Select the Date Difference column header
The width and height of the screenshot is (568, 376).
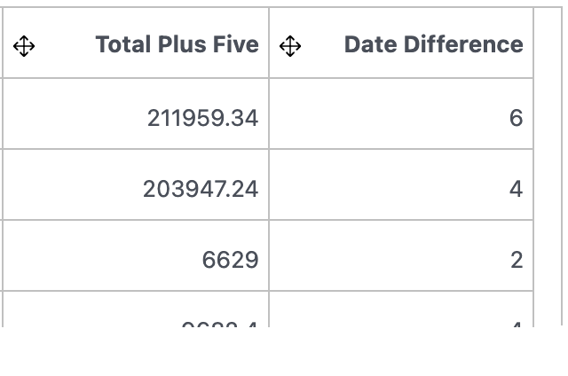coord(401,43)
